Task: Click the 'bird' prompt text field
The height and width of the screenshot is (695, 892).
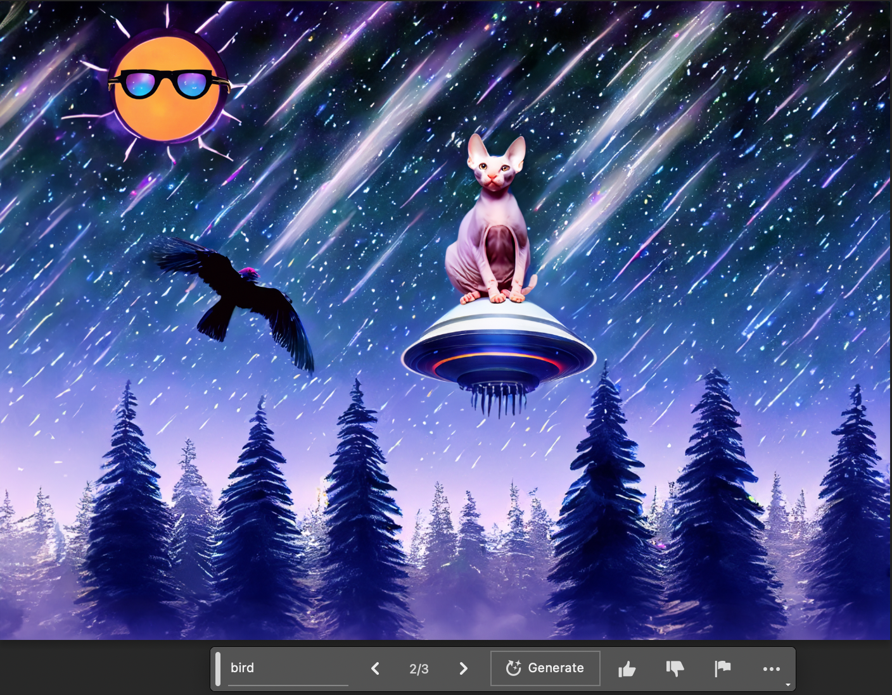Action: click(288, 668)
